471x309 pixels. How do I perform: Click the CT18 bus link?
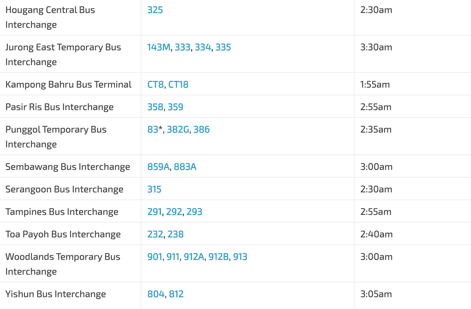[x=178, y=85]
